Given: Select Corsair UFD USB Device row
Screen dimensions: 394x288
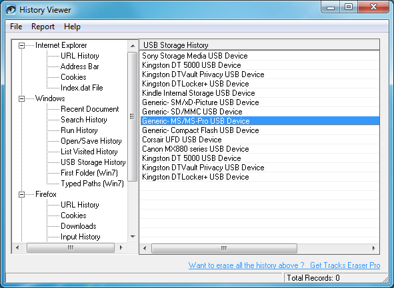Looking at the screenshot, I should pos(259,140).
